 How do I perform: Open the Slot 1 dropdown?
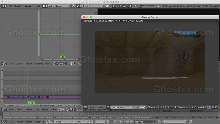[x=171, y=107]
